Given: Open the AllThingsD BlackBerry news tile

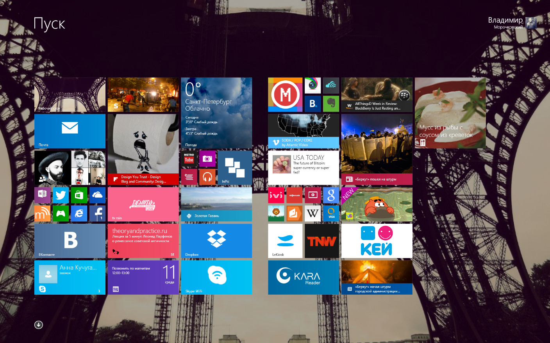Looking at the screenshot, I should point(377,95).
